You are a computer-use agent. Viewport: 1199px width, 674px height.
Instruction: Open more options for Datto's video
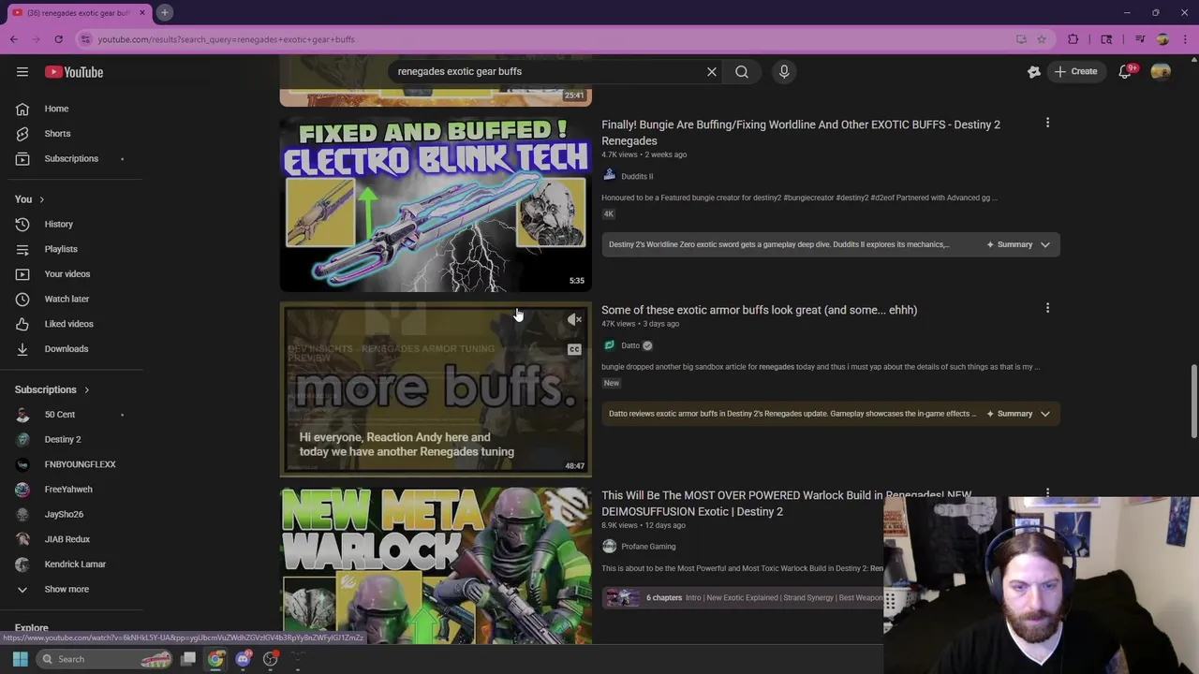(x=1047, y=308)
